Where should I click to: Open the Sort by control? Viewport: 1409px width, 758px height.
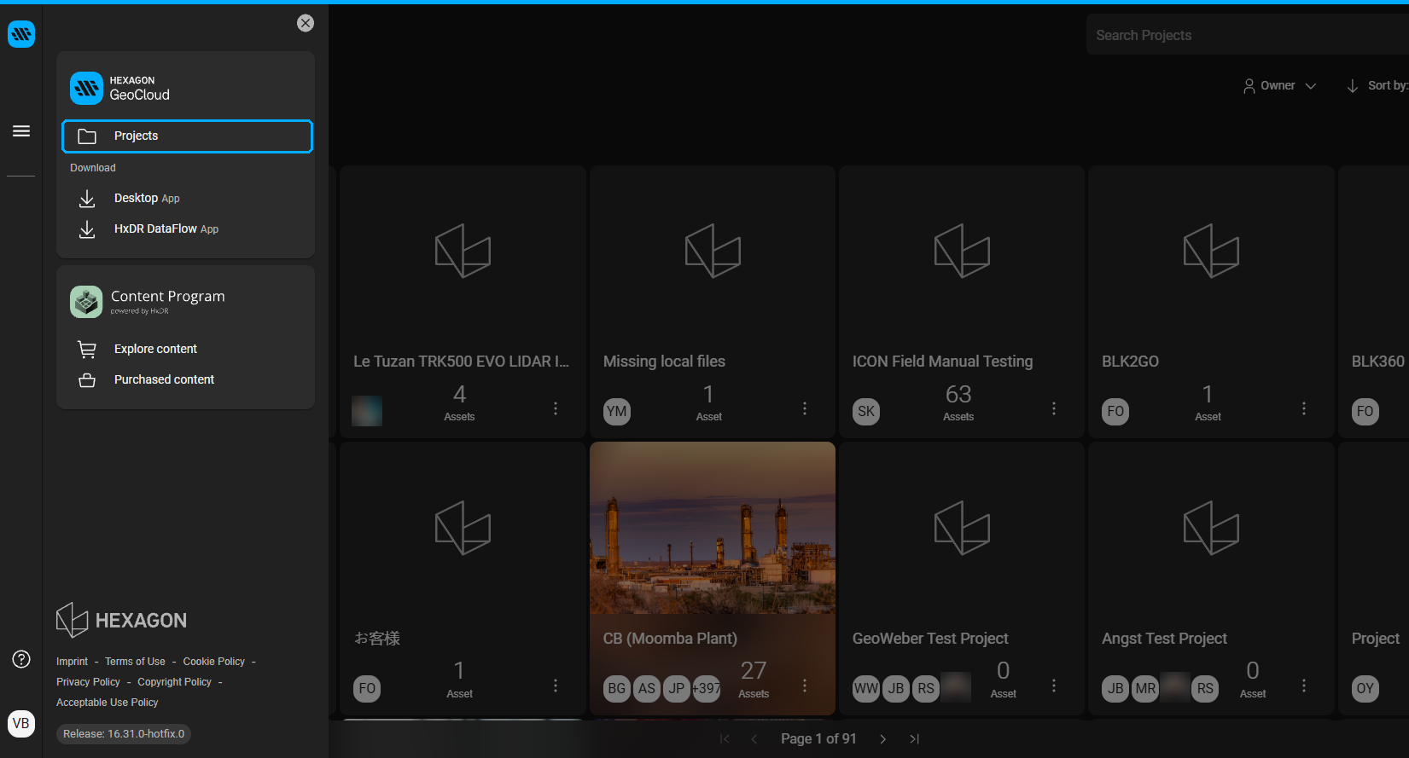click(x=1377, y=85)
